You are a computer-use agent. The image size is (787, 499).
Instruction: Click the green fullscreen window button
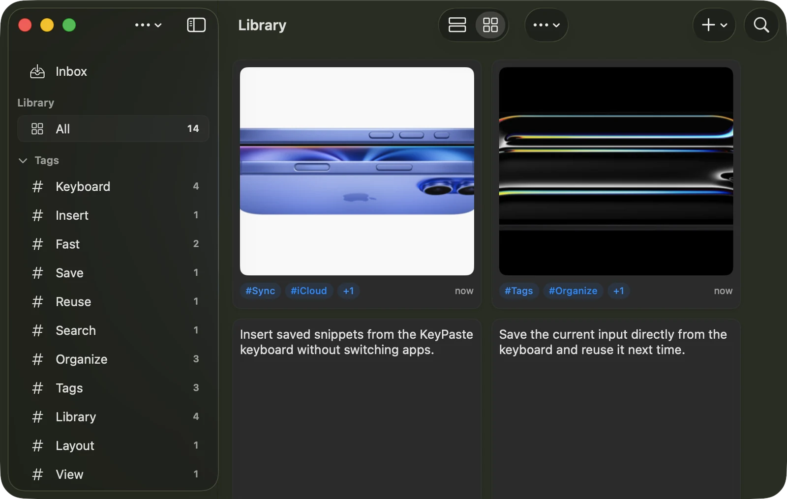click(x=69, y=25)
